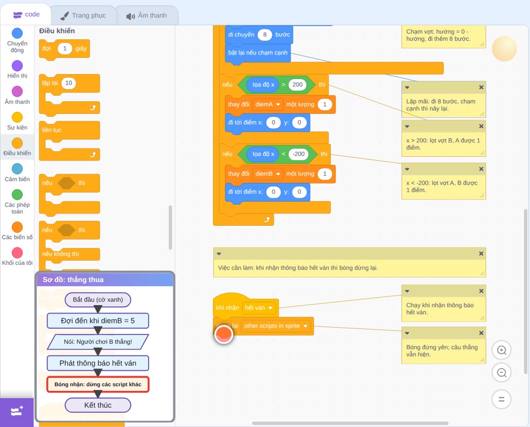
Task: Select the Hiển thị blocks category
Action: [17, 69]
